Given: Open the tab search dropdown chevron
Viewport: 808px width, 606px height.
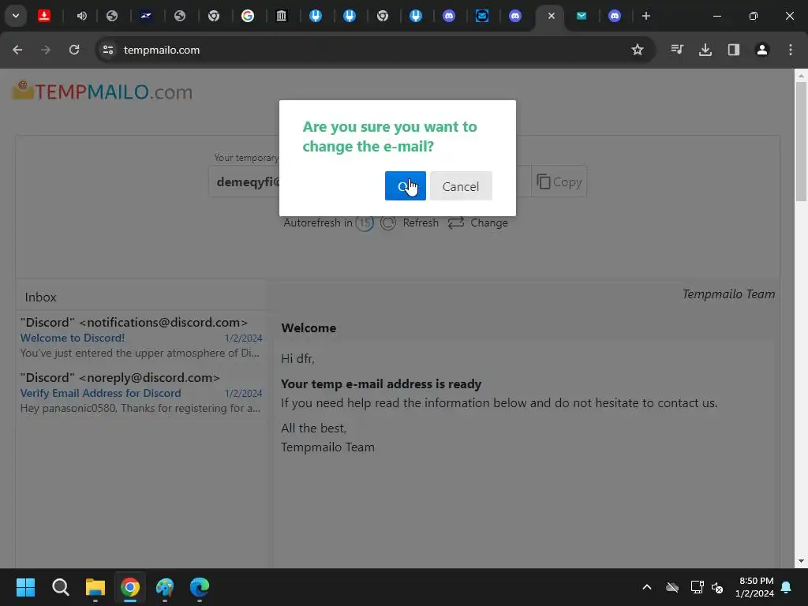Looking at the screenshot, I should pos(16,16).
